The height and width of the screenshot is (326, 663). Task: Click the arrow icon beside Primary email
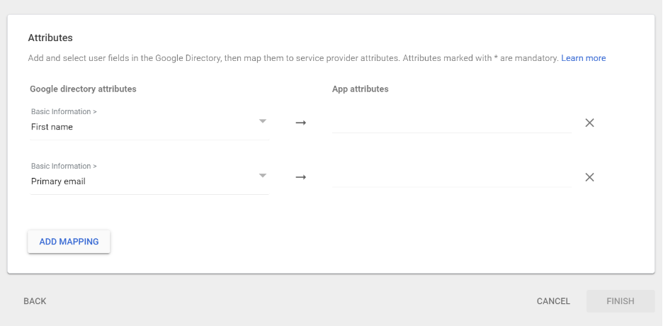(x=300, y=177)
